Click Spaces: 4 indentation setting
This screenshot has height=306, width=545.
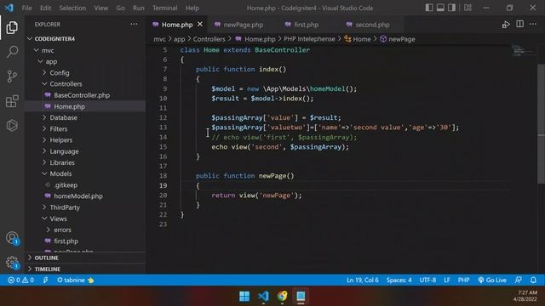tap(399, 280)
